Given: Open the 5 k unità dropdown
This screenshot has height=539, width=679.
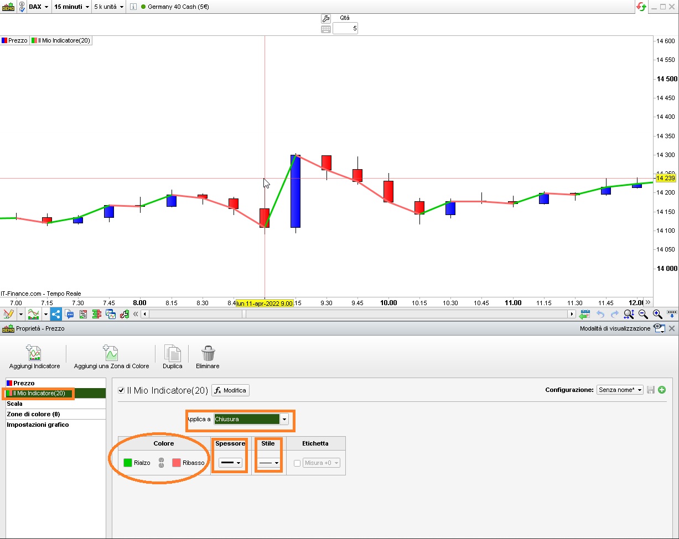Looking at the screenshot, I should pyautogui.click(x=108, y=7).
